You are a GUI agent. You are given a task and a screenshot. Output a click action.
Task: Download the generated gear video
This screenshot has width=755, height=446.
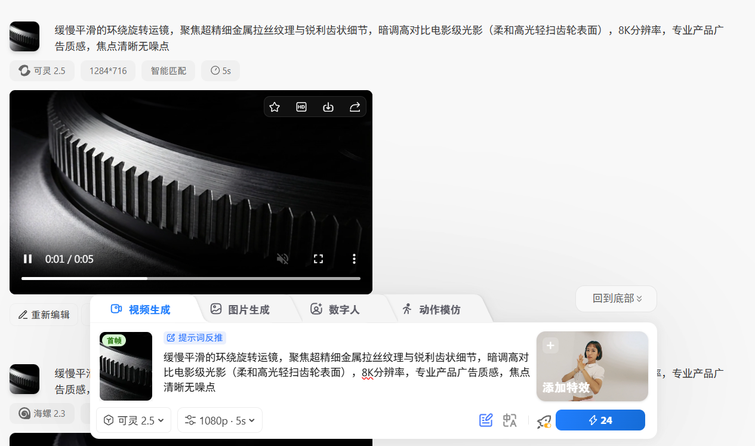coord(328,107)
